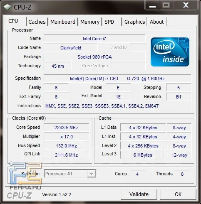
Task: Open the Memory tab
Action: pyautogui.click(x=90, y=22)
